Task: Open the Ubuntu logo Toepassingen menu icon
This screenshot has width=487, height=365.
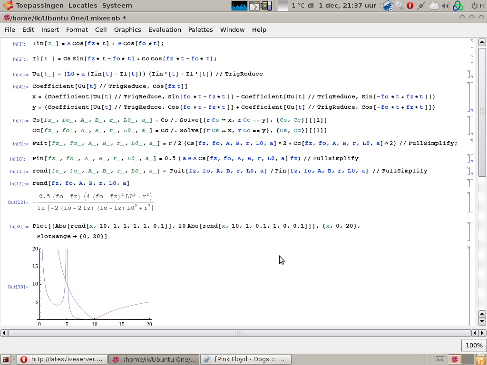Action: tap(8, 6)
